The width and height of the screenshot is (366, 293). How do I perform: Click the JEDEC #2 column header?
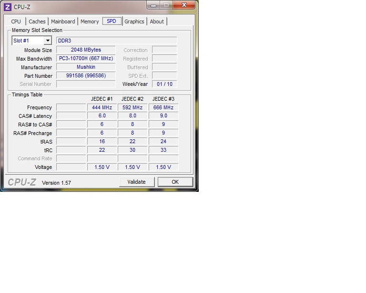point(132,99)
